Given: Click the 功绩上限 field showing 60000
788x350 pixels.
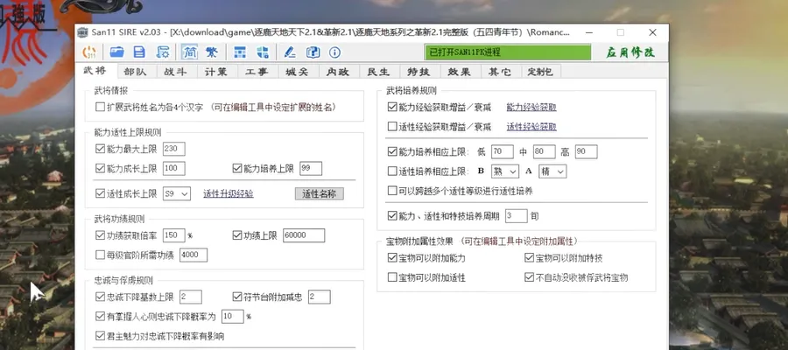Looking at the screenshot, I should (x=304, y=235).
